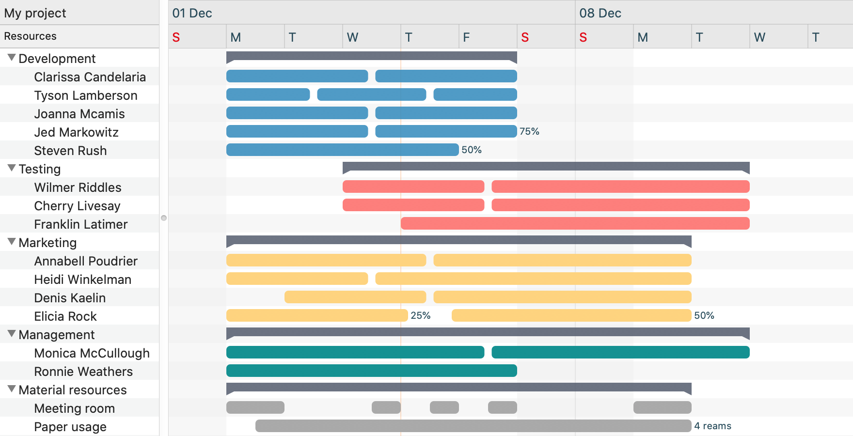The height and width of the screenshot is (436, 853).
Task: Click Franklin Latimer's red task bar
Action: point(575,223)
